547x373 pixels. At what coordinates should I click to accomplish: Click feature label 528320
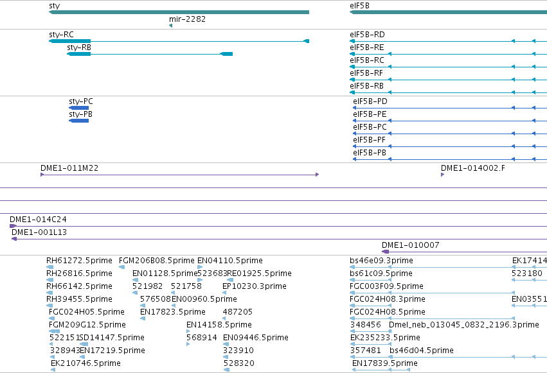pos(239,363)
